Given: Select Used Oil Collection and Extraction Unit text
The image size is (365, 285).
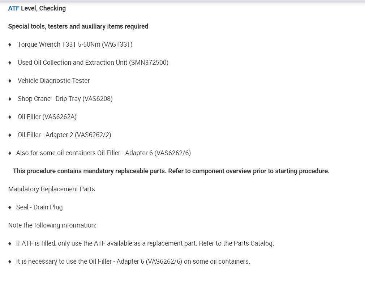Looking at the screenshot, I should (x=93, y=63).
